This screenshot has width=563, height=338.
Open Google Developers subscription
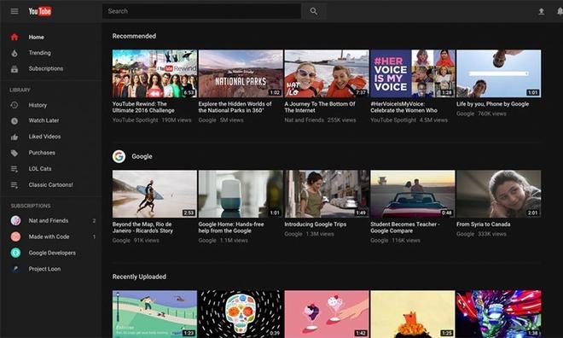(x=51, y=253)
